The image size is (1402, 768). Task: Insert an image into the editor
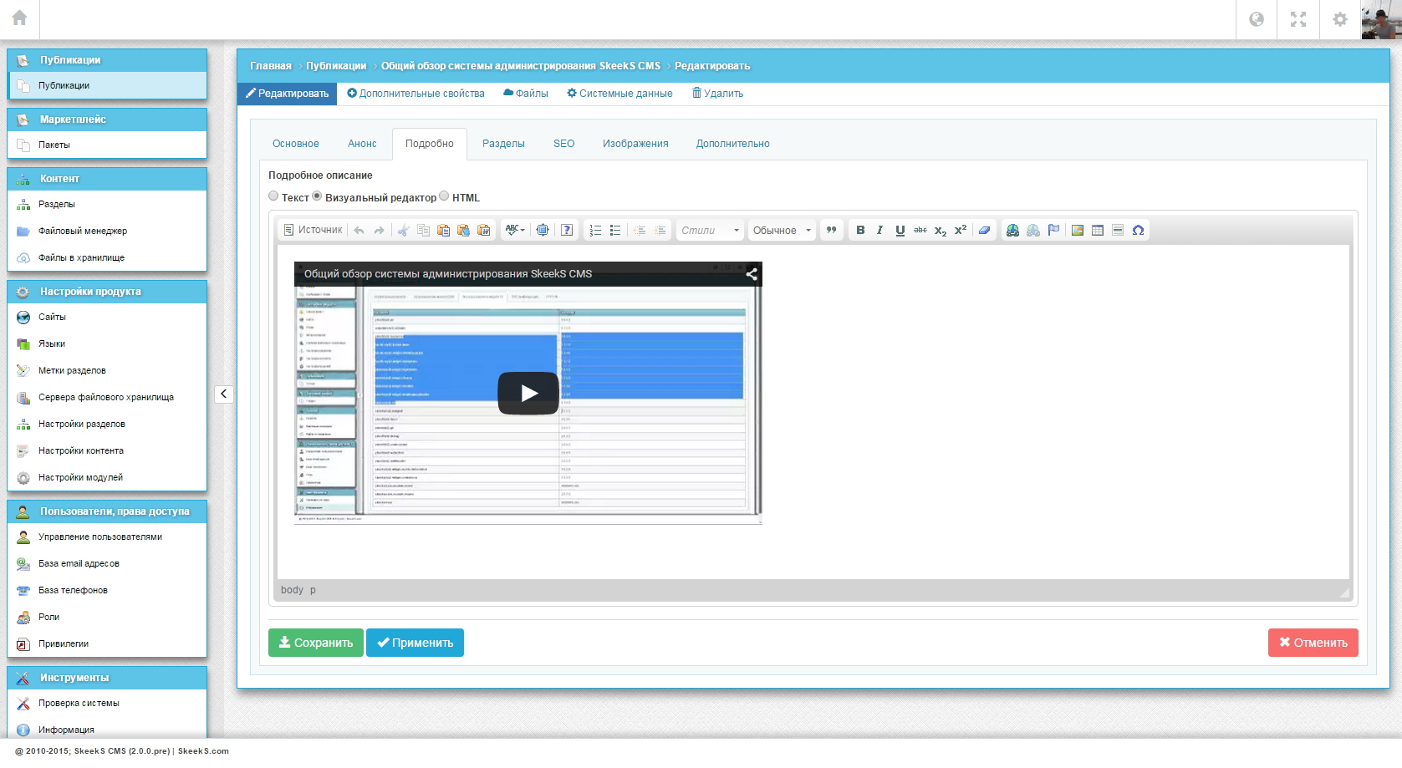(1078, 230)
